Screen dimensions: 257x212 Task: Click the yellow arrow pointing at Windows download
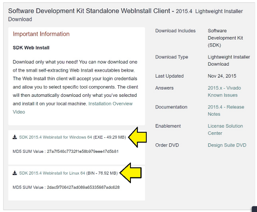[x=138, y=137]
